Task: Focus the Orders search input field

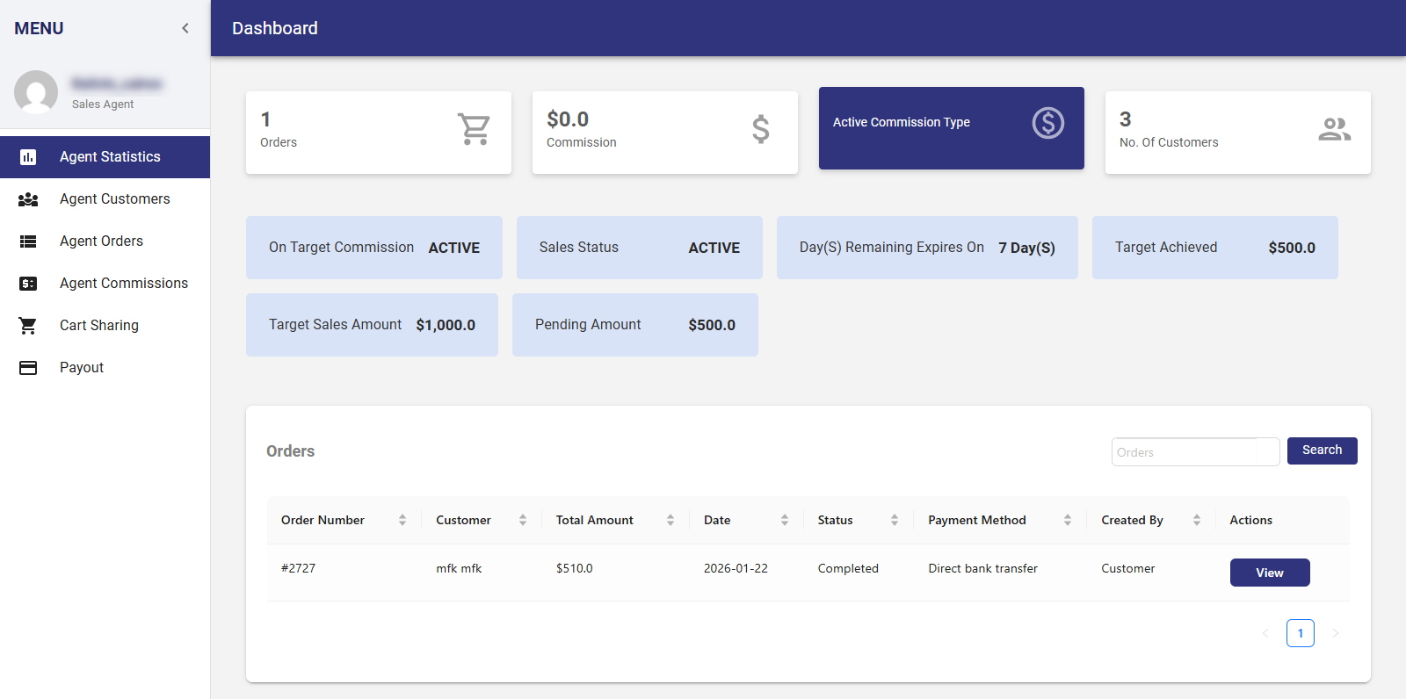Action: tap(1194, 452)
